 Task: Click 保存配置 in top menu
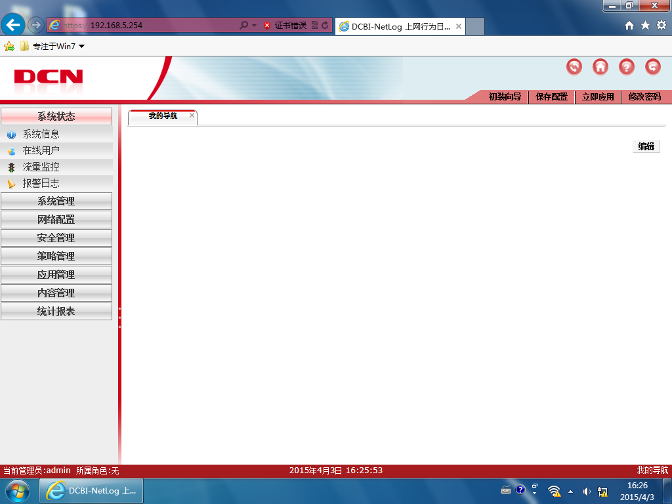[x=551, y=97]
